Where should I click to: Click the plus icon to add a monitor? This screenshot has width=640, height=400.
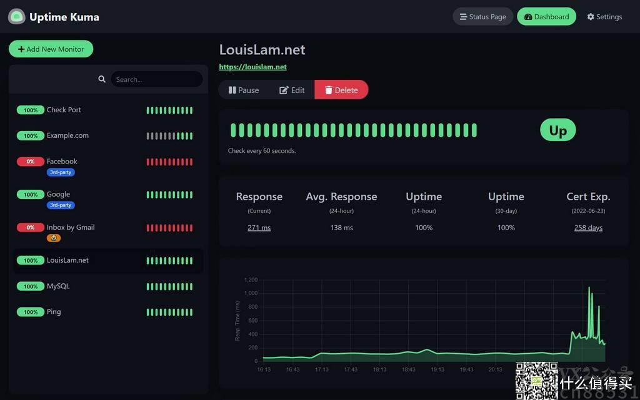22,49
